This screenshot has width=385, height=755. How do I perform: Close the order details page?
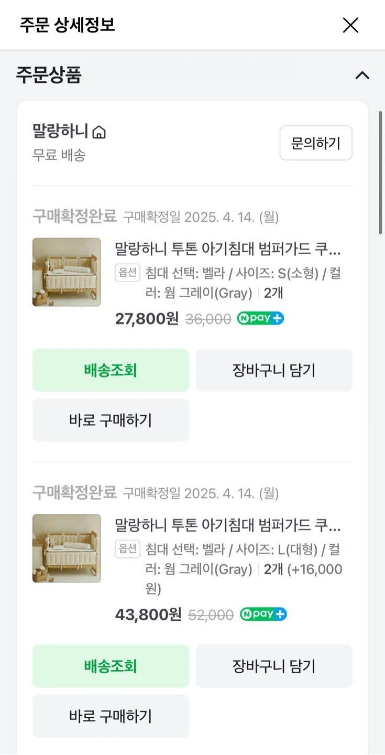click(350, 25)
